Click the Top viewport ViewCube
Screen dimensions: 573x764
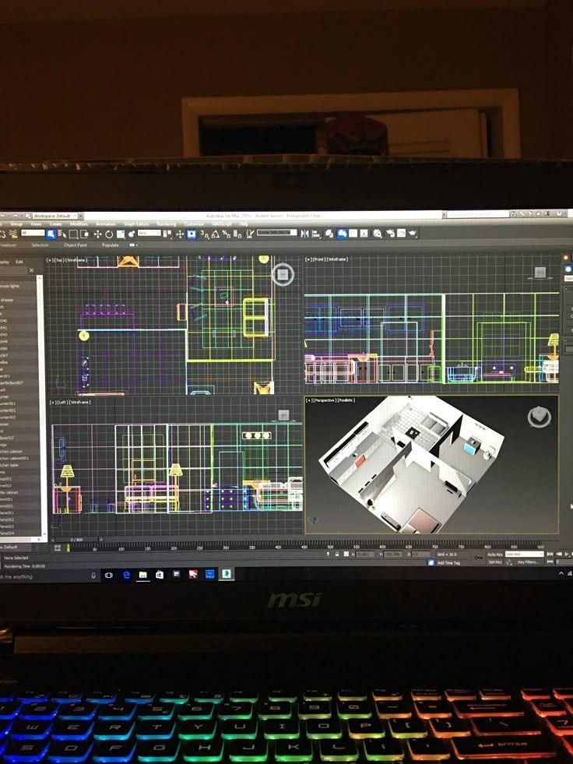click(x=283, y=274)
